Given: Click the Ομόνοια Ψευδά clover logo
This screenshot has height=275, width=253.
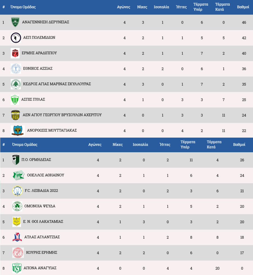Looking at the screenshot, I should (17, 206).
